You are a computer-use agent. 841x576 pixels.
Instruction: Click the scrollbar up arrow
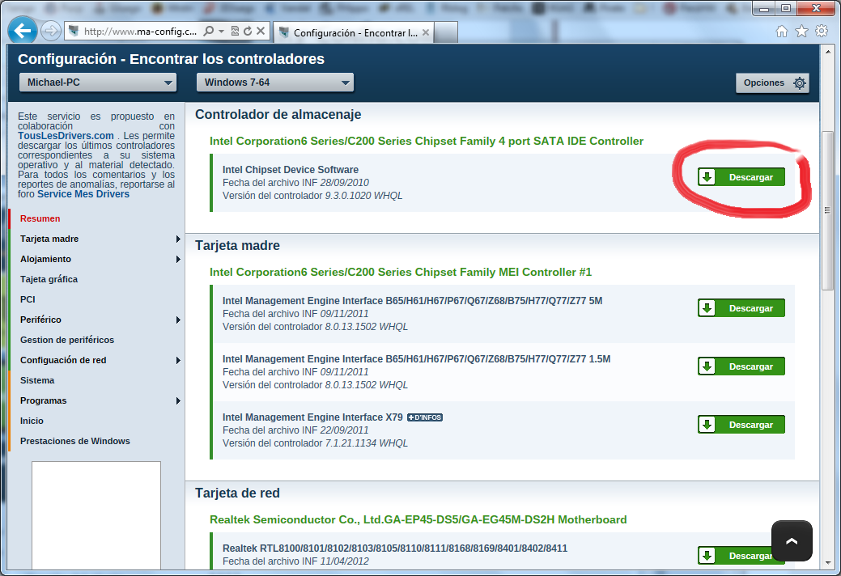click(827, 52)
